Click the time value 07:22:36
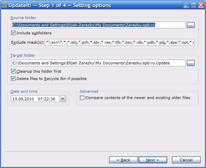The image size is (206, 168). tap(46, 99)
